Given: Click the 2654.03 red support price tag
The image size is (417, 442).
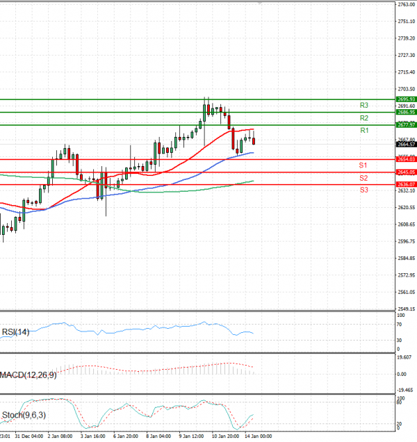Looking at the screenshot, I should tap(406, 160).
